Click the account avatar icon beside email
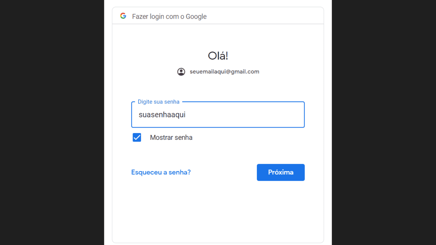 coord(181,72)
